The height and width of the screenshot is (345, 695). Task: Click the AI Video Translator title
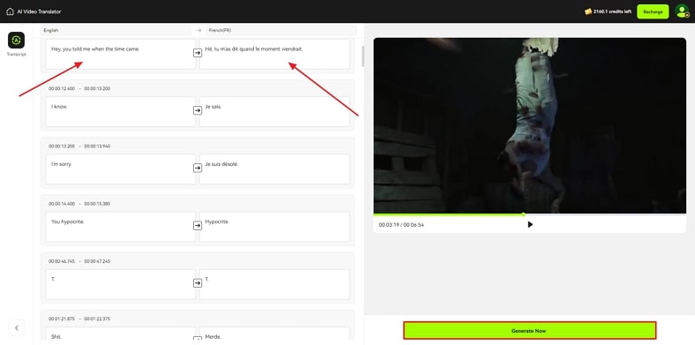[39, 11]
